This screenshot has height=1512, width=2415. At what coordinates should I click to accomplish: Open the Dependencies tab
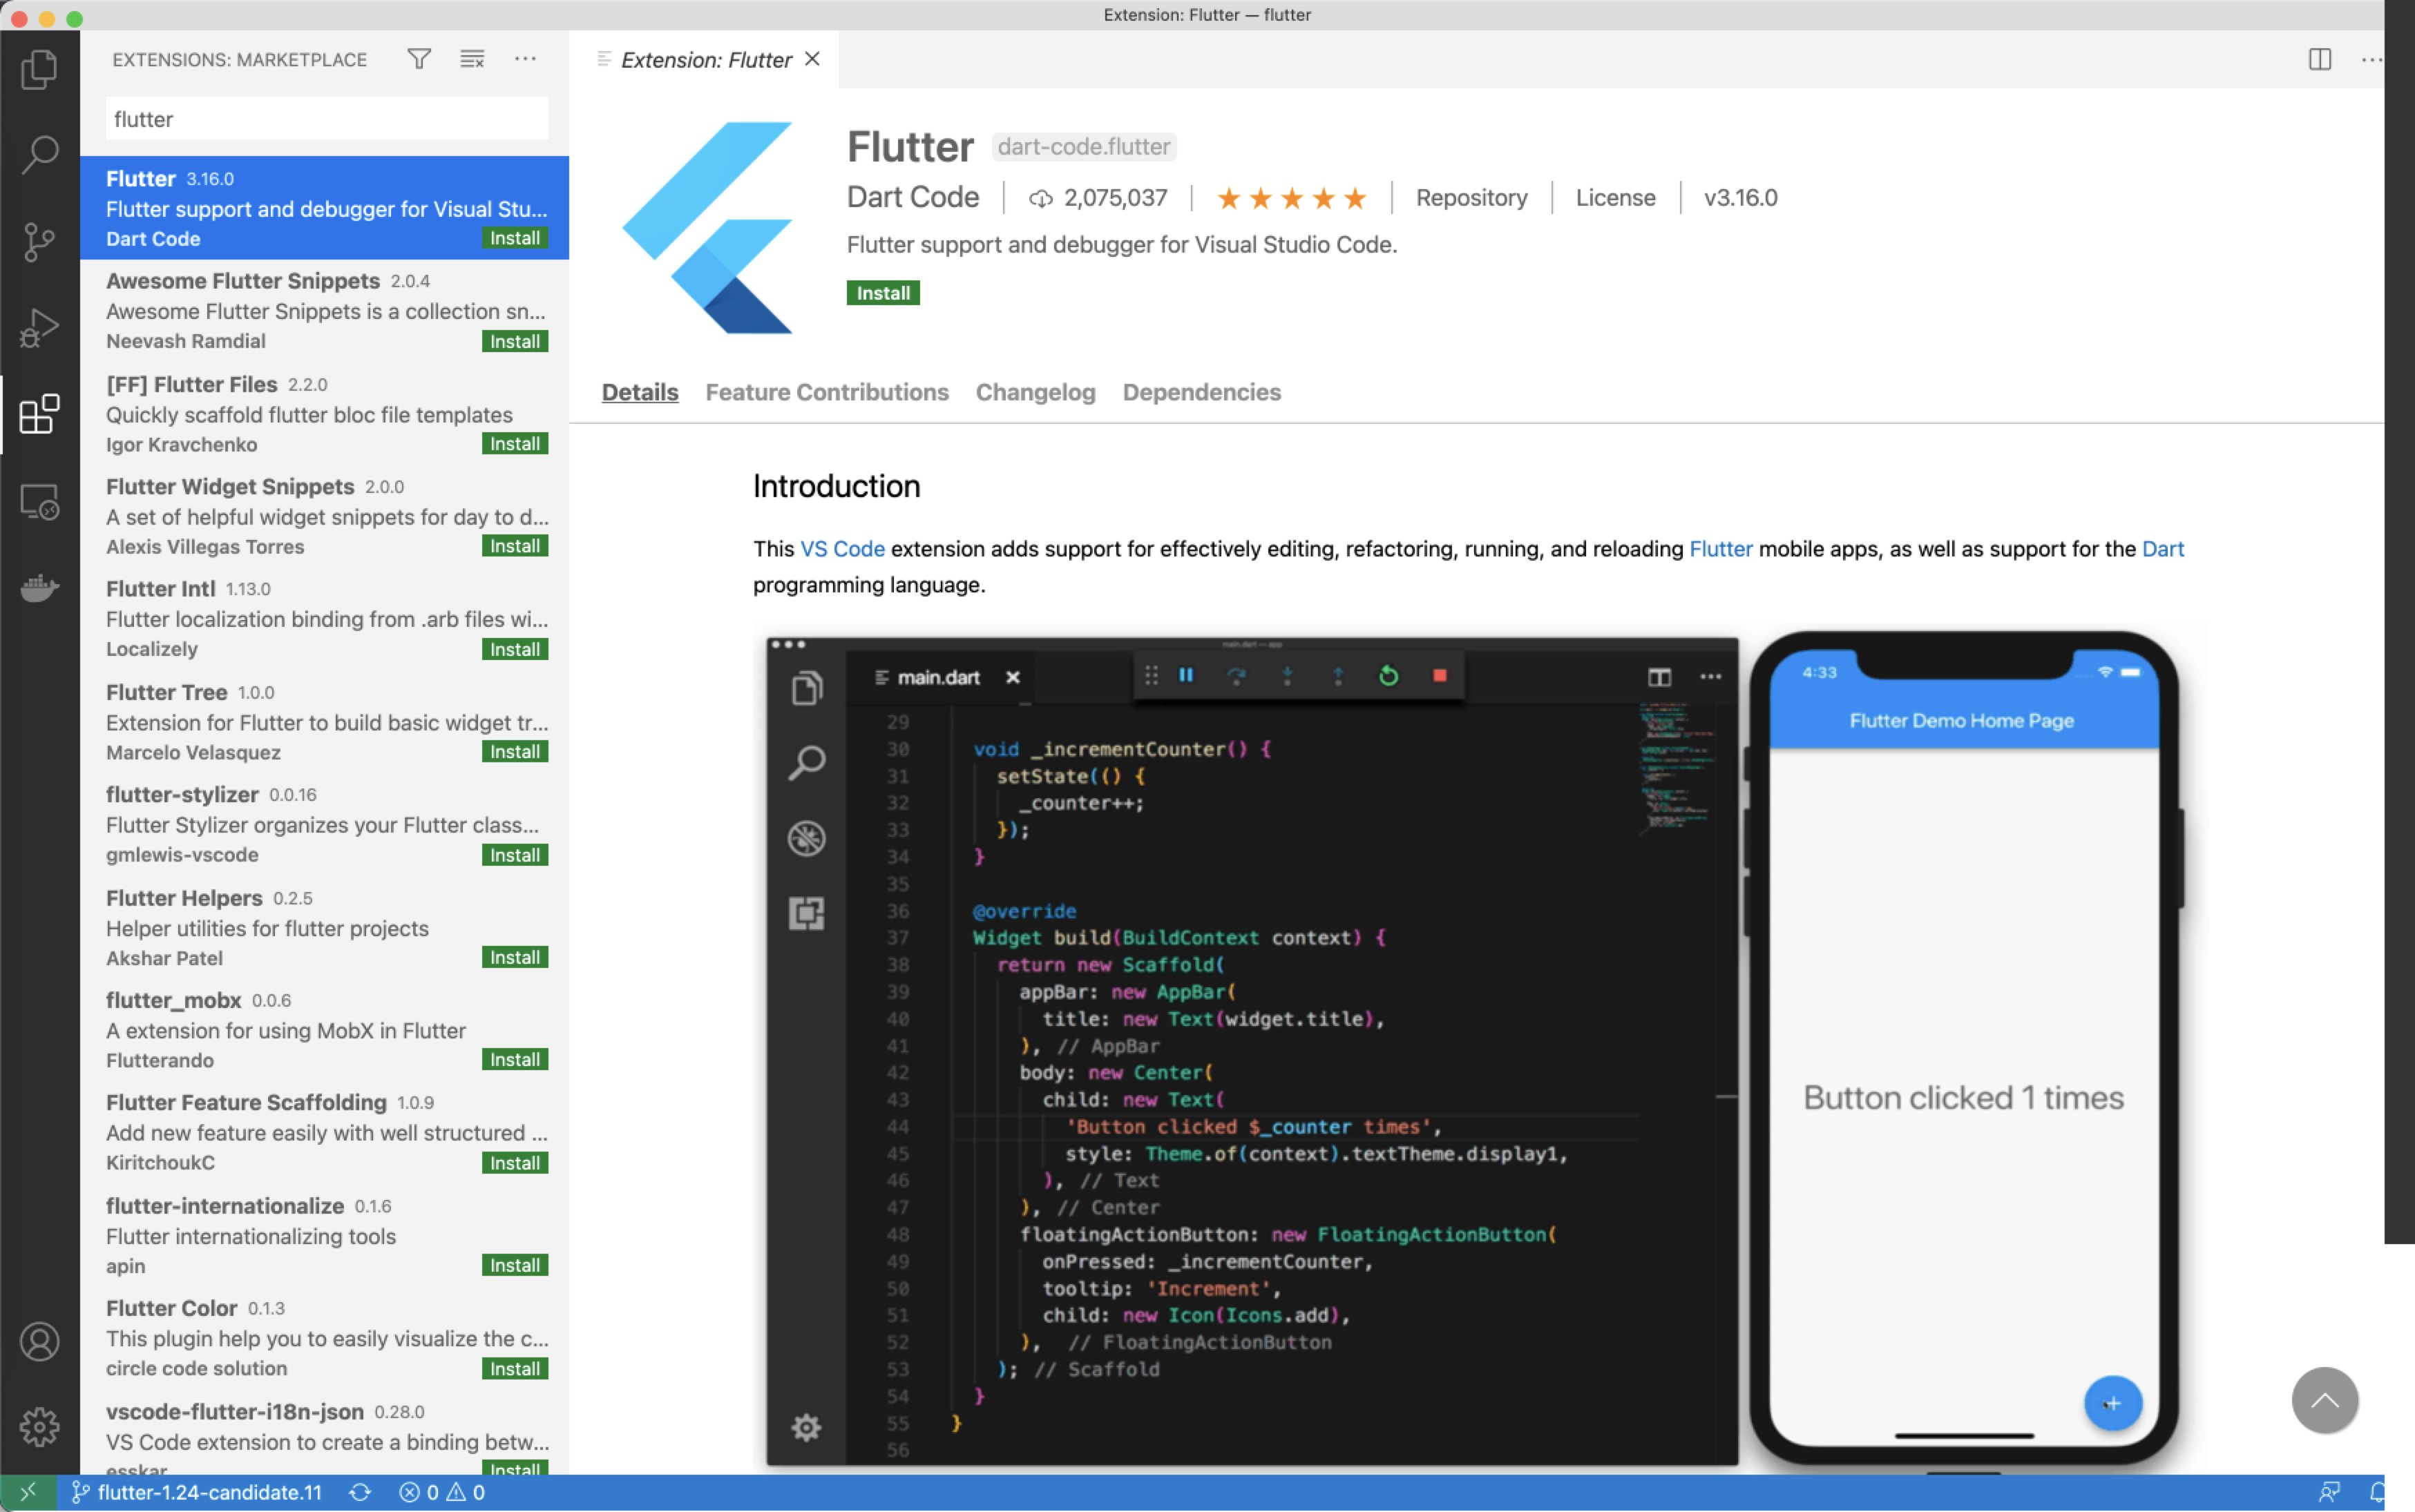click(x=1201, y=392)
